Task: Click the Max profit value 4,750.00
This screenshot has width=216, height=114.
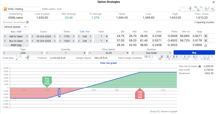Action: [209, 70]
